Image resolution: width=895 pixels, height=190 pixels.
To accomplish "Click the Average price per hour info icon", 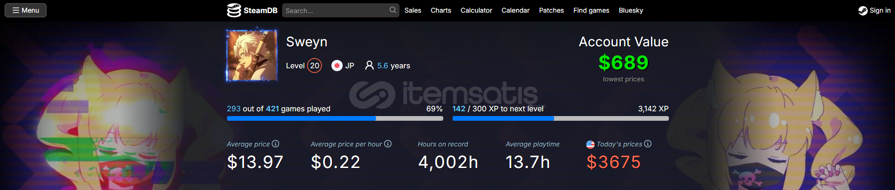I will click(388, 144).
